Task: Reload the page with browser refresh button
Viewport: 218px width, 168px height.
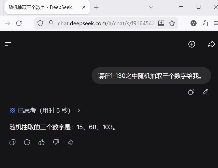Action: pos(19,23)
